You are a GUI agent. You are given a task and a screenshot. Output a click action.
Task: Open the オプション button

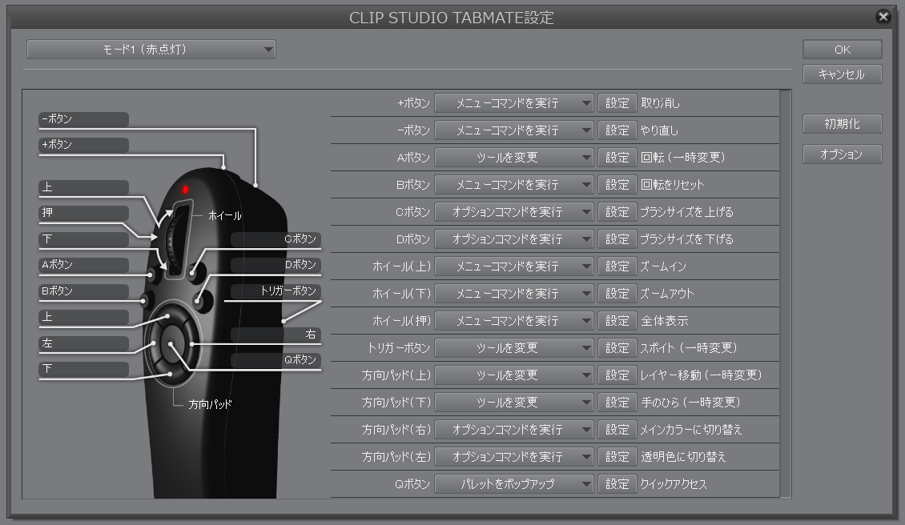(x=842, y=154)
